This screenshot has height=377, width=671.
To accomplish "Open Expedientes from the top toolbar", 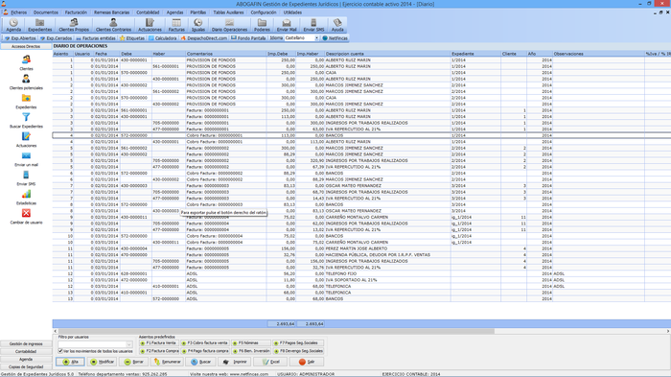I will pyautogui.click(x=40, y=25).
